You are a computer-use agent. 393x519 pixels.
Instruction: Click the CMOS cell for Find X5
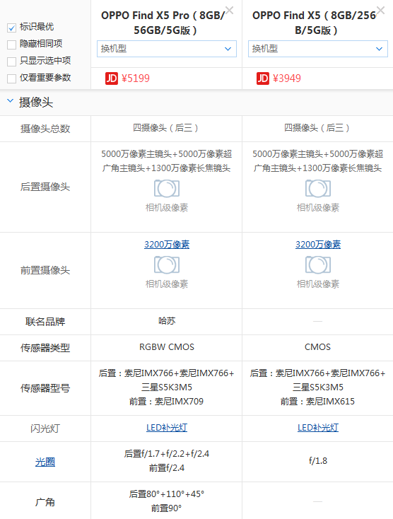click(x=317, y=347)
